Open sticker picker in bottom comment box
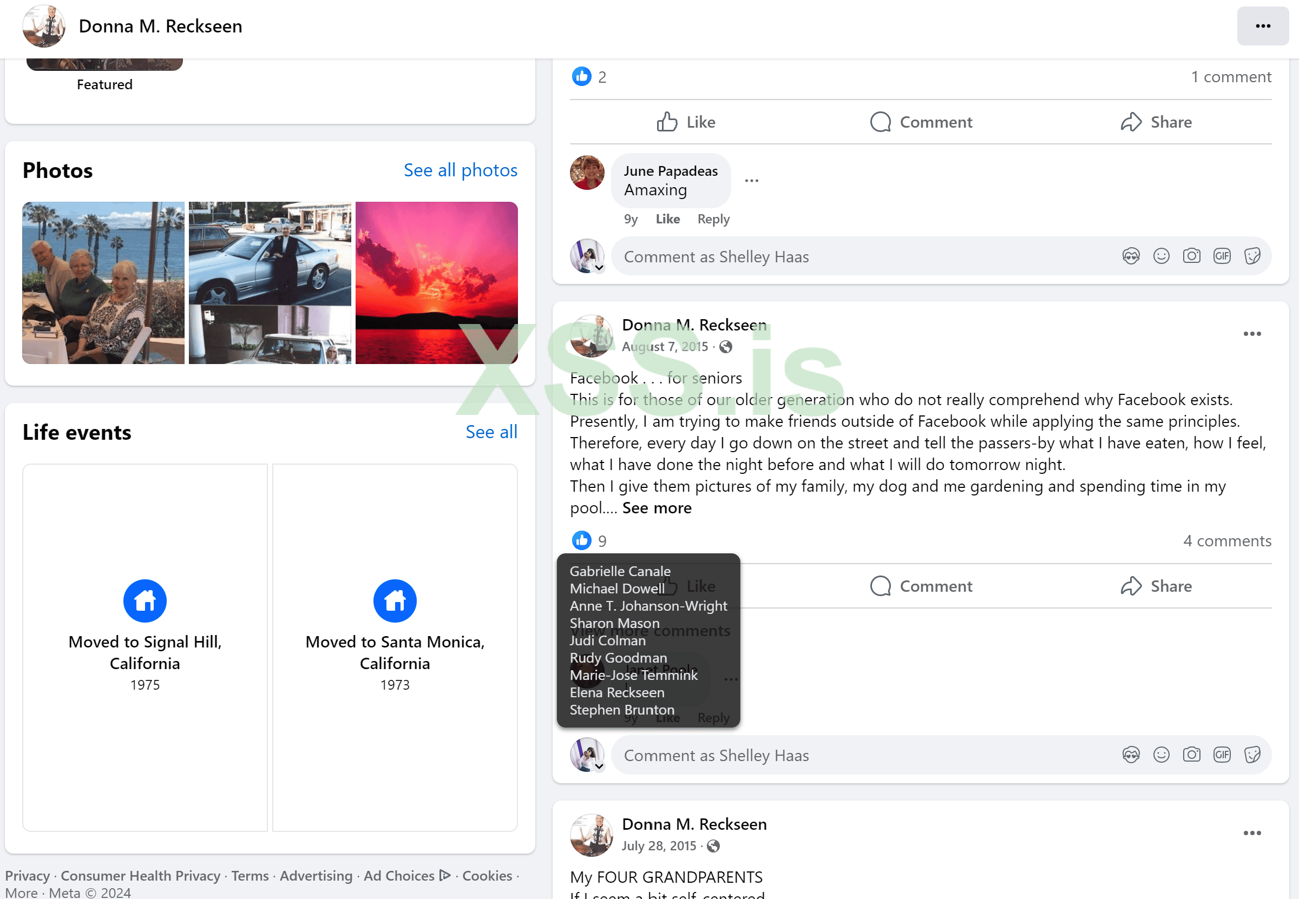Image resolution: width=1299 pixels, height=899 pixels. [1252, 755]
